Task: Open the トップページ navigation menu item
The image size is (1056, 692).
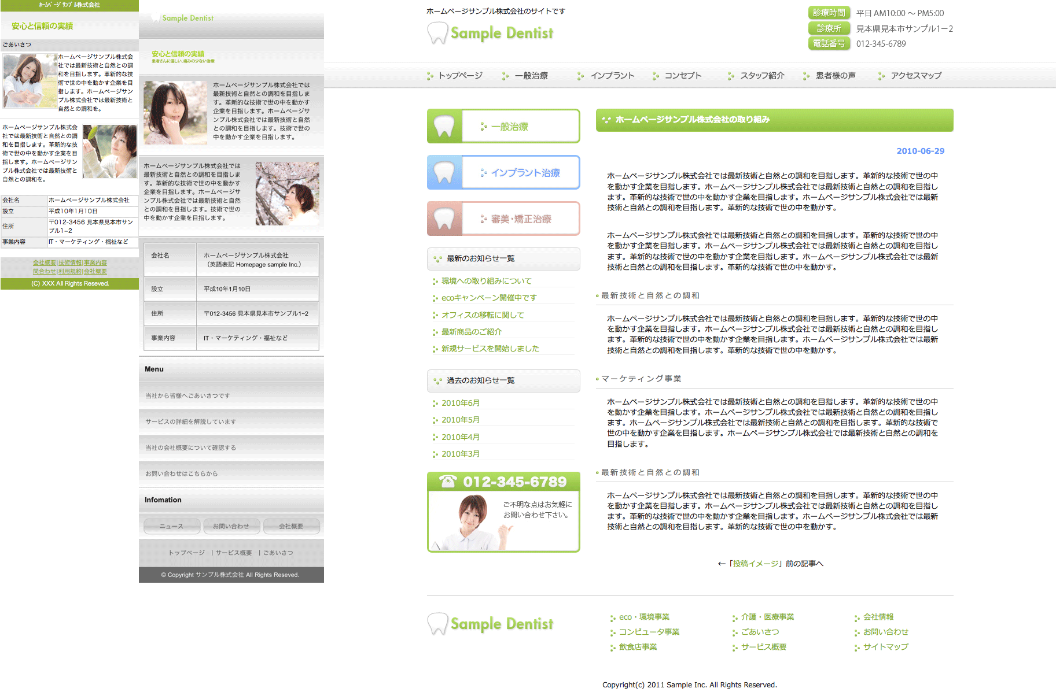Action: 460,76
